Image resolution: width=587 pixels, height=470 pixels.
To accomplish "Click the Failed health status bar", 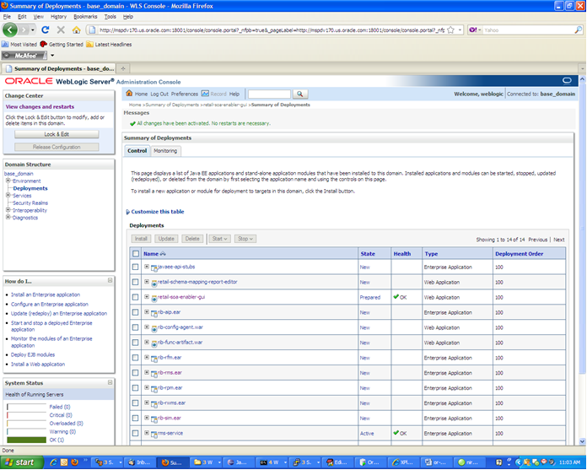I will [x=27, y=407].
